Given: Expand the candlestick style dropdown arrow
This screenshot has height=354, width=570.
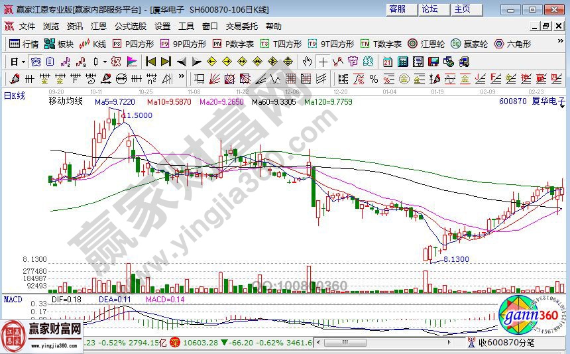Looking at the screenshot, I should point(105,62).
